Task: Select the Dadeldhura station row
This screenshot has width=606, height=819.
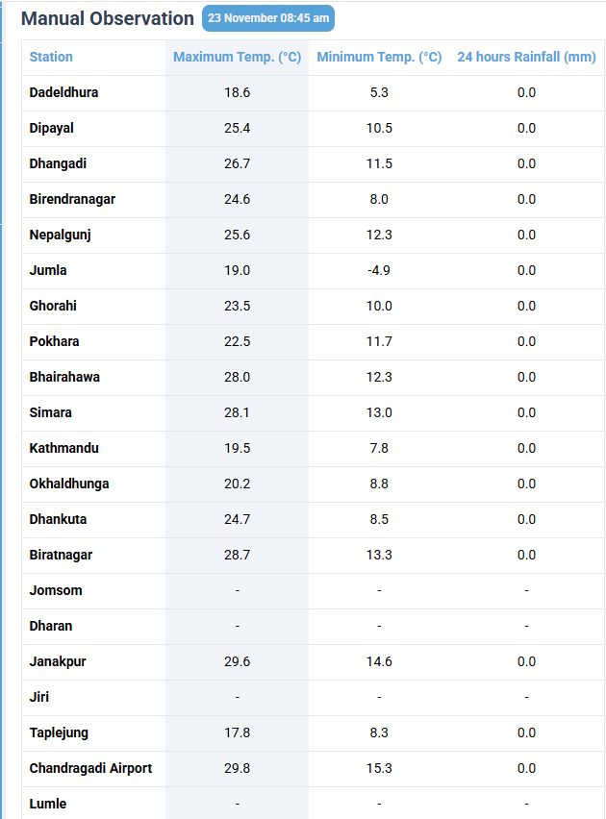Action: (63, 93)
